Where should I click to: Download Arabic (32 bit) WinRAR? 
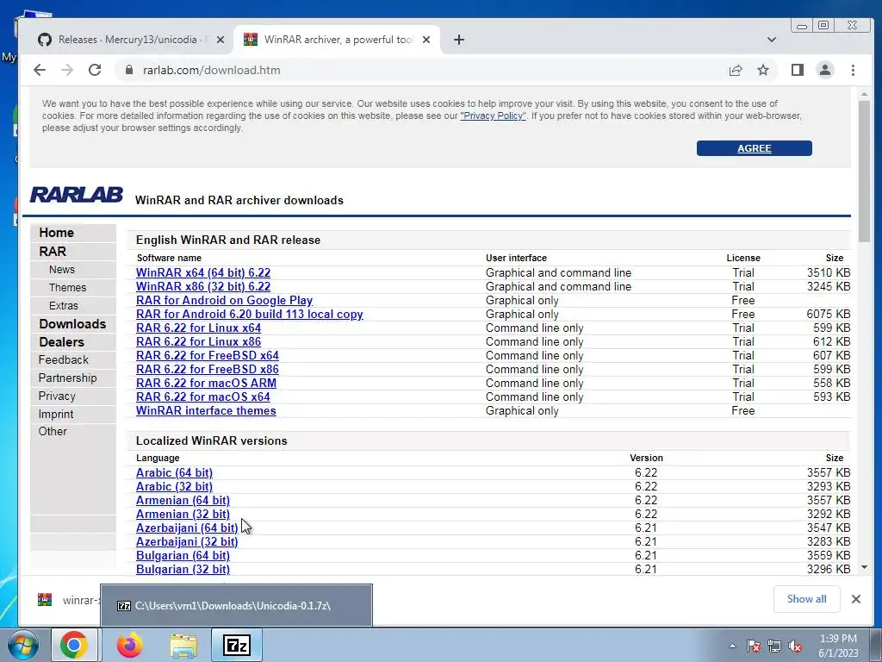coord(174,487)
